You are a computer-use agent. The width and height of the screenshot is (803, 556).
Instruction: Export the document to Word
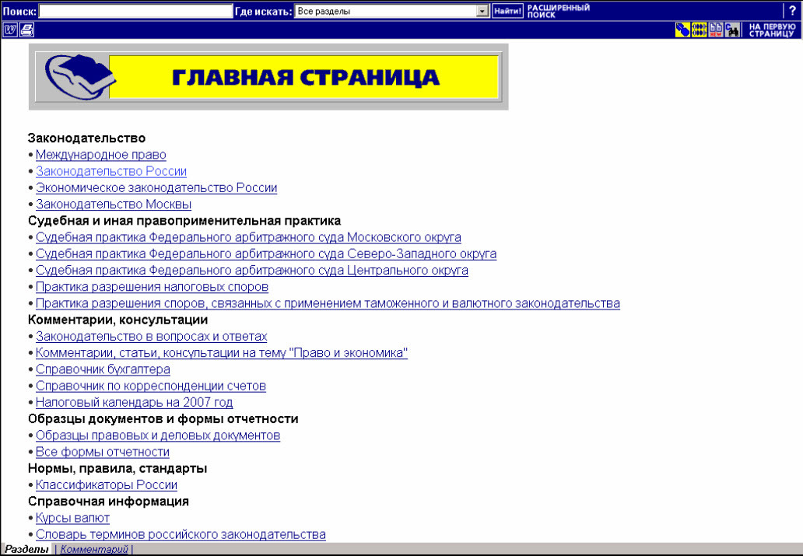click(10, 30)
